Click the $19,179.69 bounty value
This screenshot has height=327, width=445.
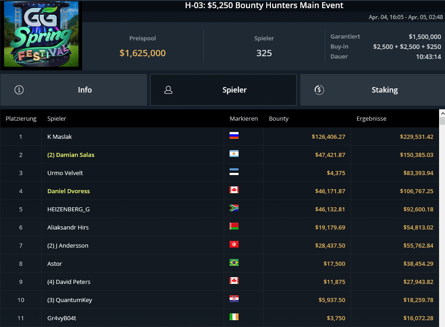[x=330, y=228]
